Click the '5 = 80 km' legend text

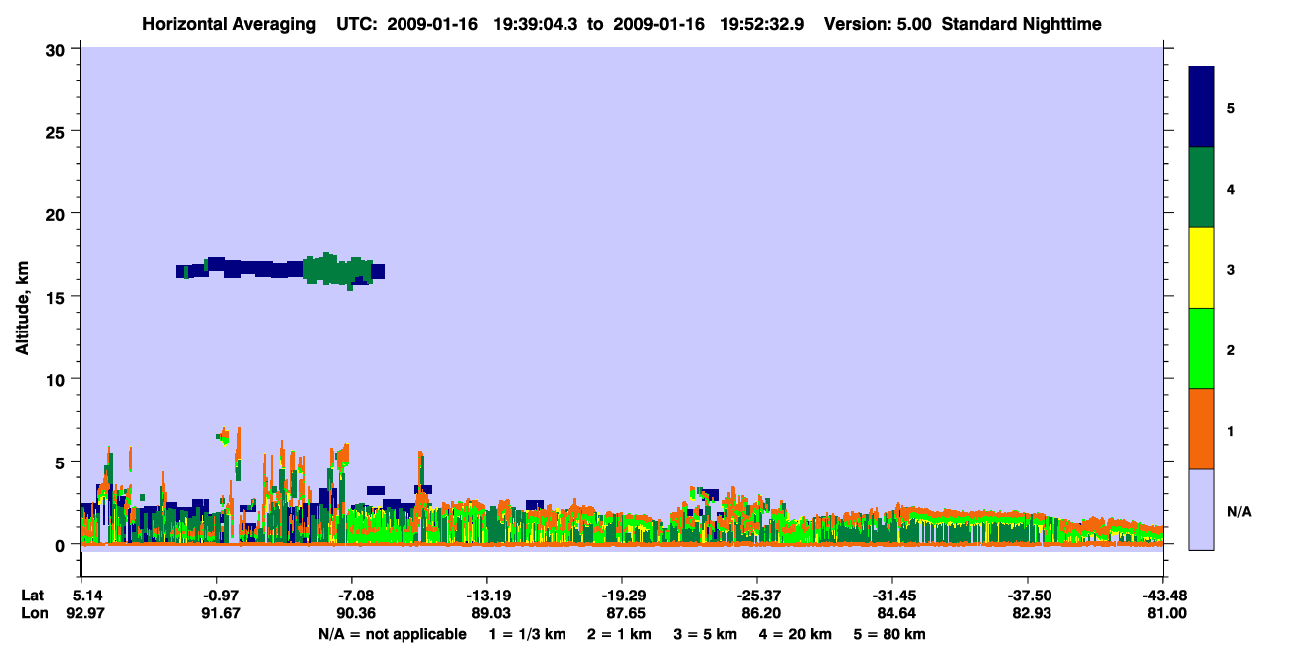point(889,634)
